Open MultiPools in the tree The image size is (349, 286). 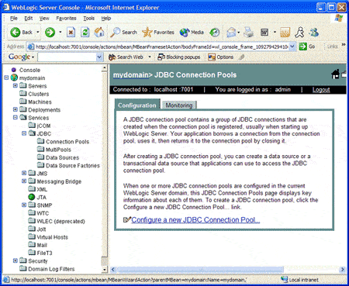(x=58, y=150)
